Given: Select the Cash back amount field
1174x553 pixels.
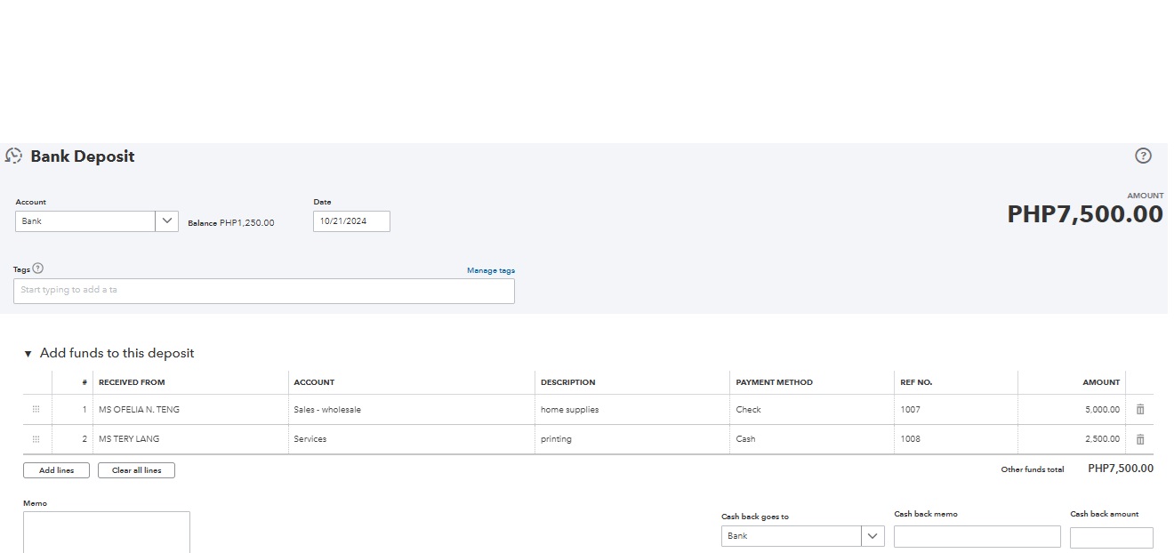Looking at the screenshot, I should pyautogui.click(x=1111, y=538).
